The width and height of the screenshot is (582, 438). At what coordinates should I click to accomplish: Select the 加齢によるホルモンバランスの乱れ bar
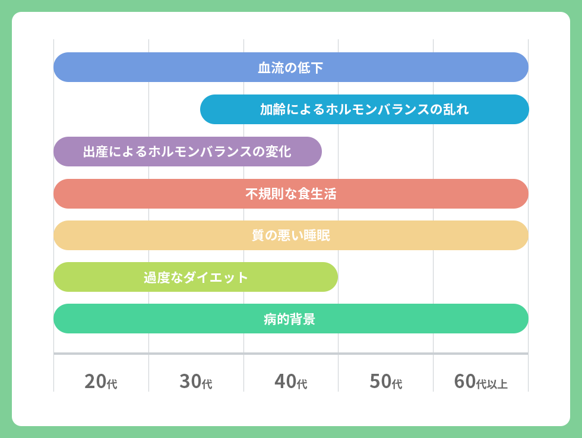pyautogui.click(x=364, y=109)
